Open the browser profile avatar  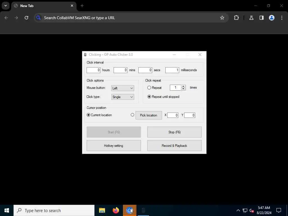pyautogui.click(x=272, y=18)
